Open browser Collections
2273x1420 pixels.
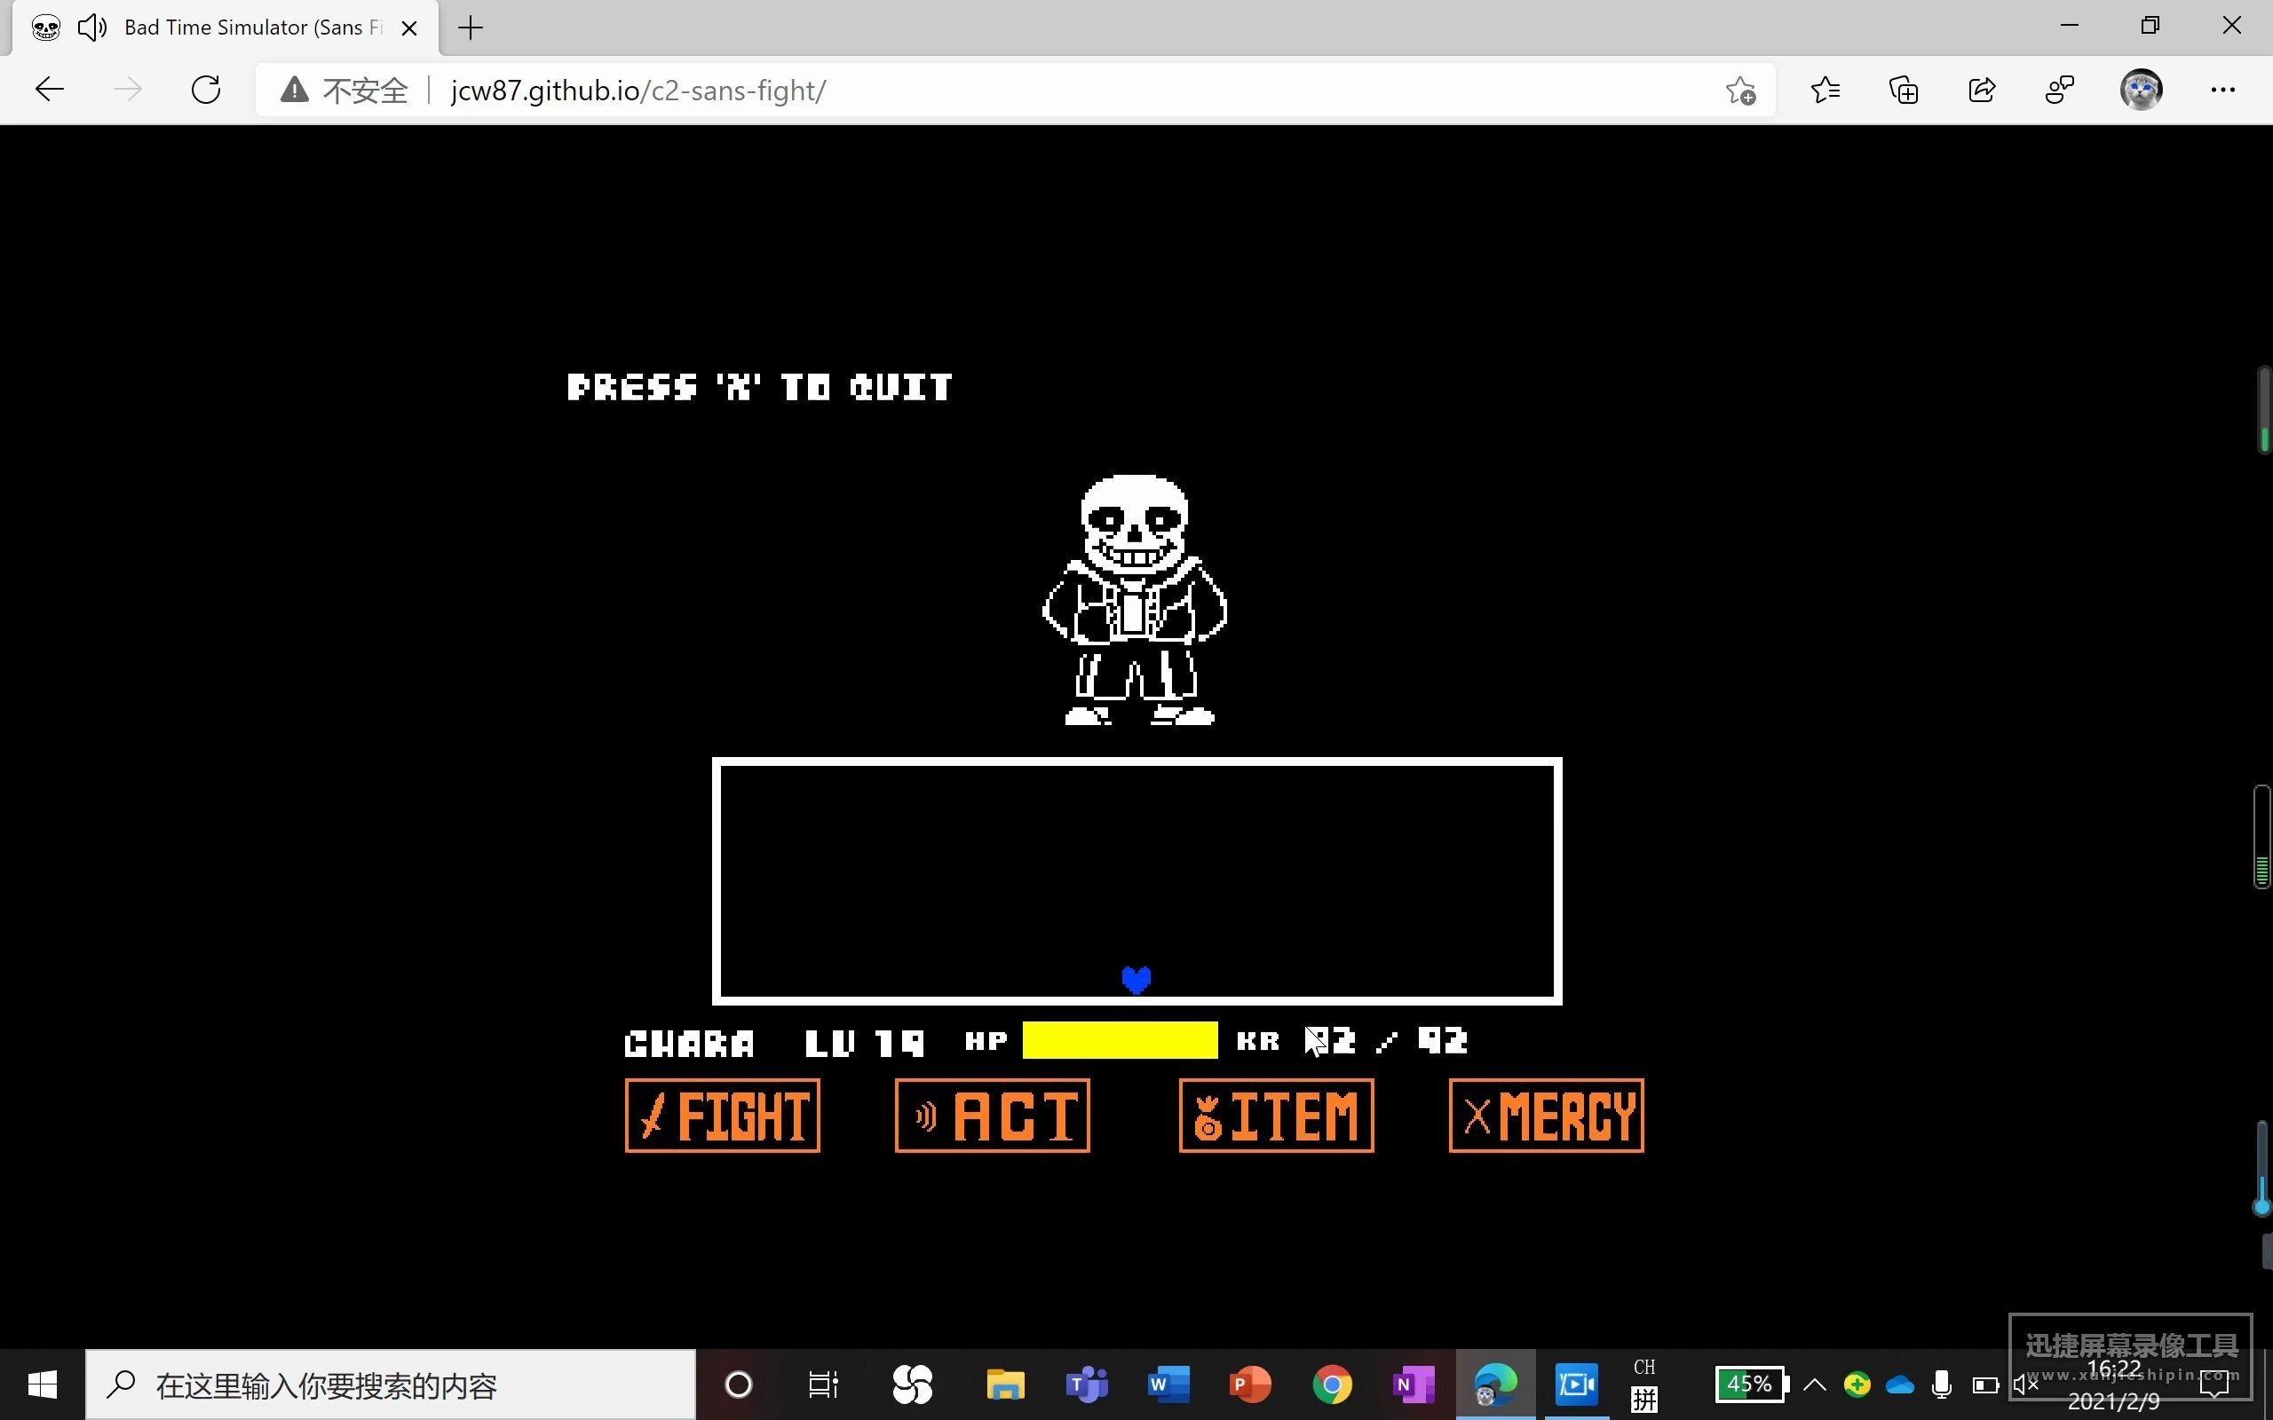point(1904,91)
